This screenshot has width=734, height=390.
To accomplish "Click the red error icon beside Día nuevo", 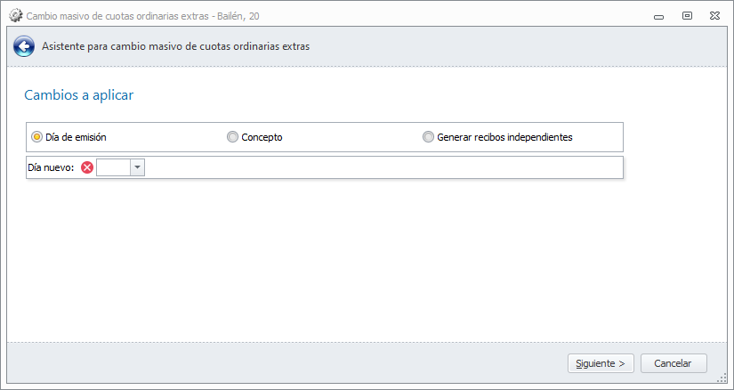I will 87,167.
